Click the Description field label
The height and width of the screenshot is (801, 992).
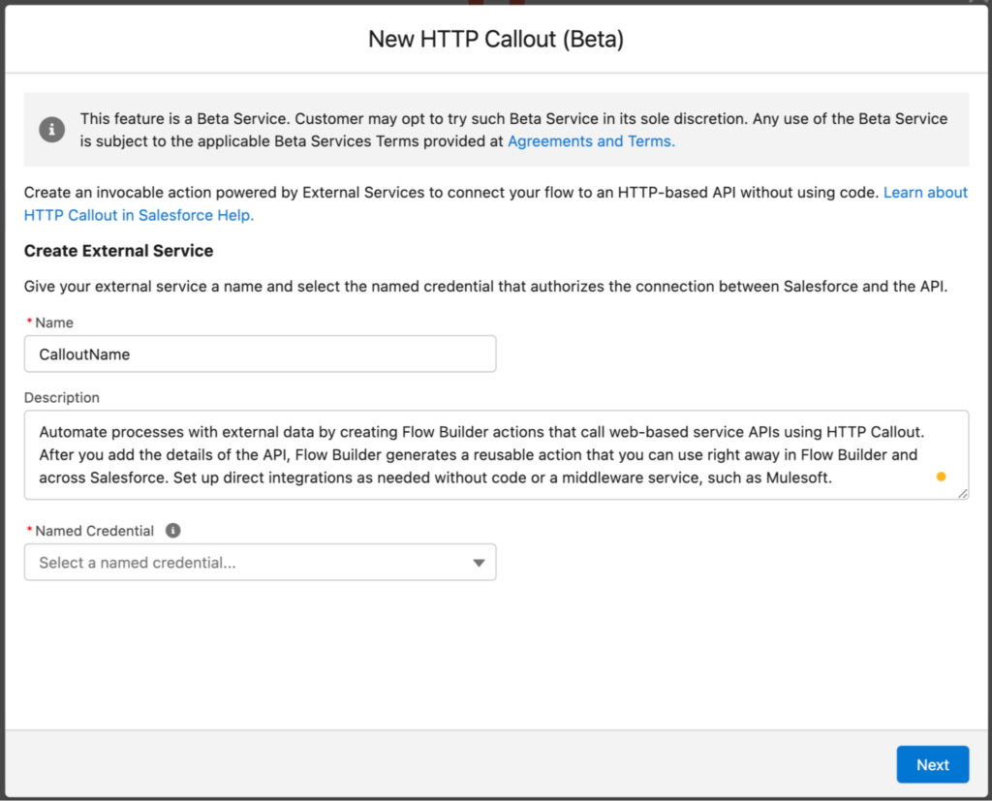(62, 397)
